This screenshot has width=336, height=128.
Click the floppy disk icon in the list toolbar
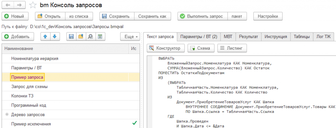point(71,37)
